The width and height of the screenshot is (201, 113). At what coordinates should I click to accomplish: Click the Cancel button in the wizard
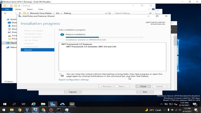160,86
